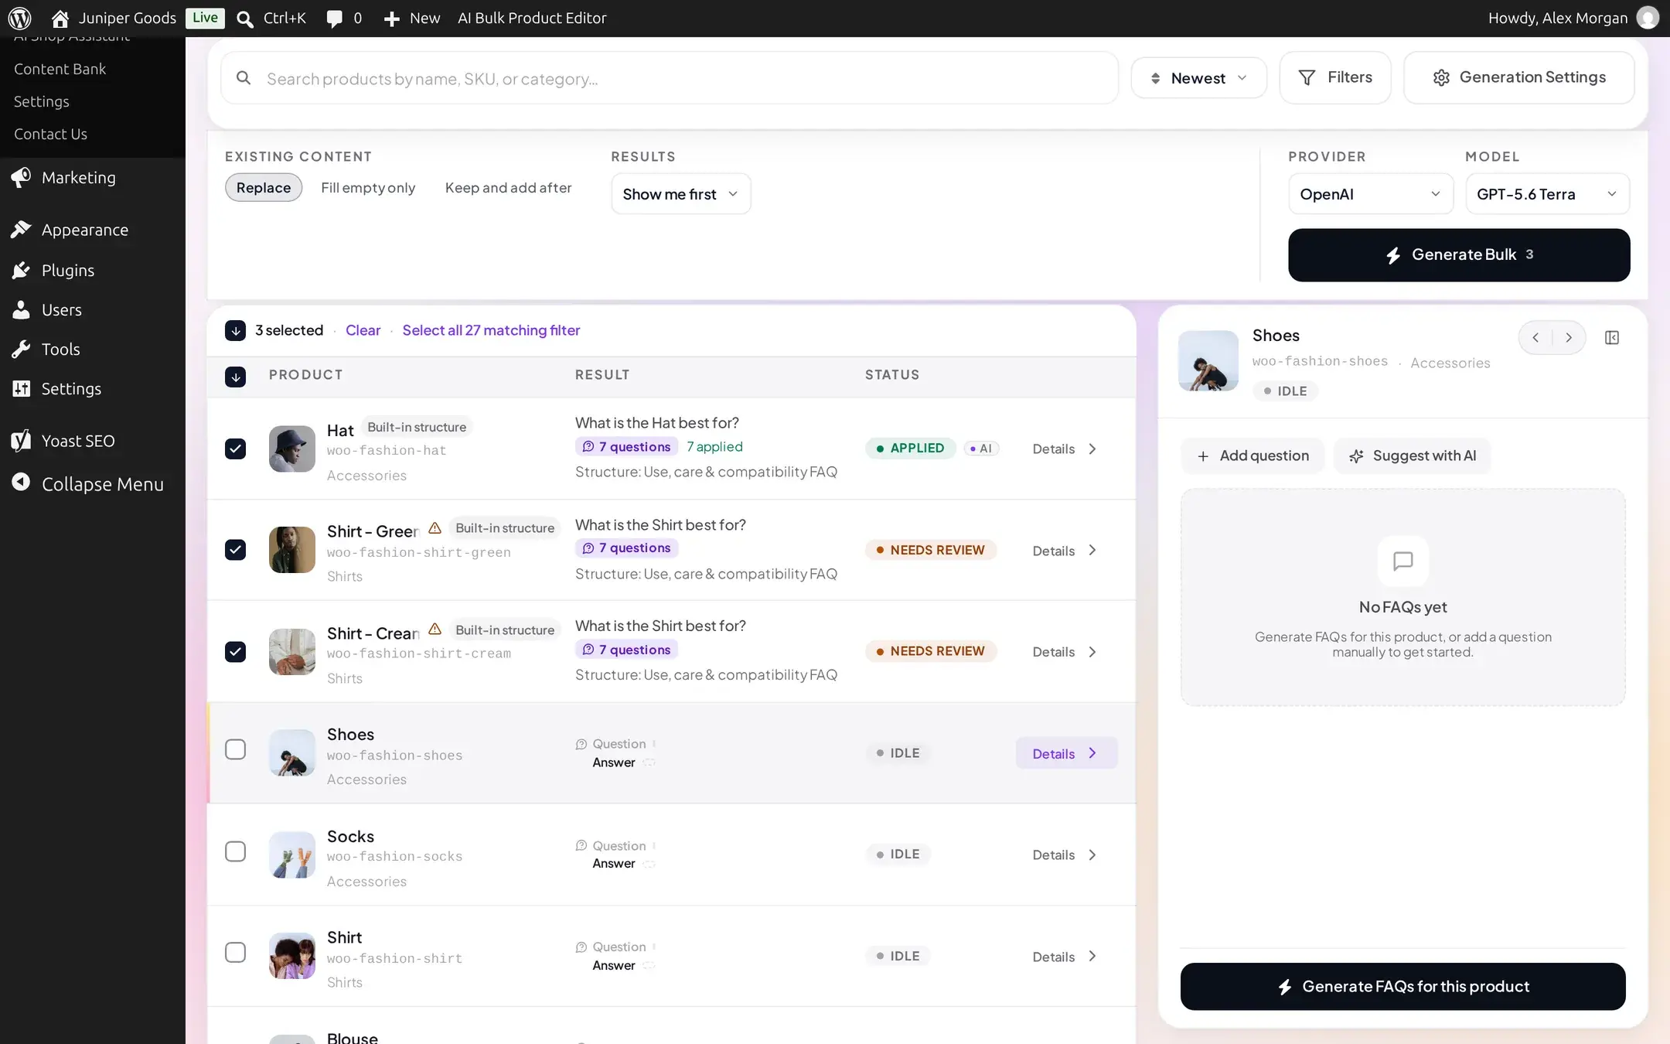The image size is (1670, 1044).
Task: Toggle the select-all checkbox in PRODUCT header
Action: (x=235, y=377)
